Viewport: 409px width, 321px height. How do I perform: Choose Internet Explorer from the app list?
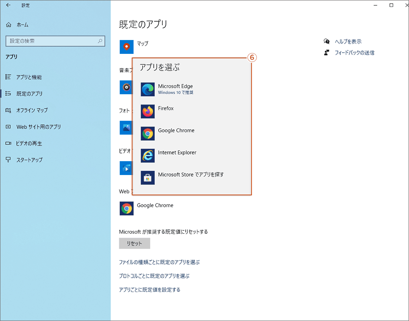pyautogui.click(x=192, y=156)
